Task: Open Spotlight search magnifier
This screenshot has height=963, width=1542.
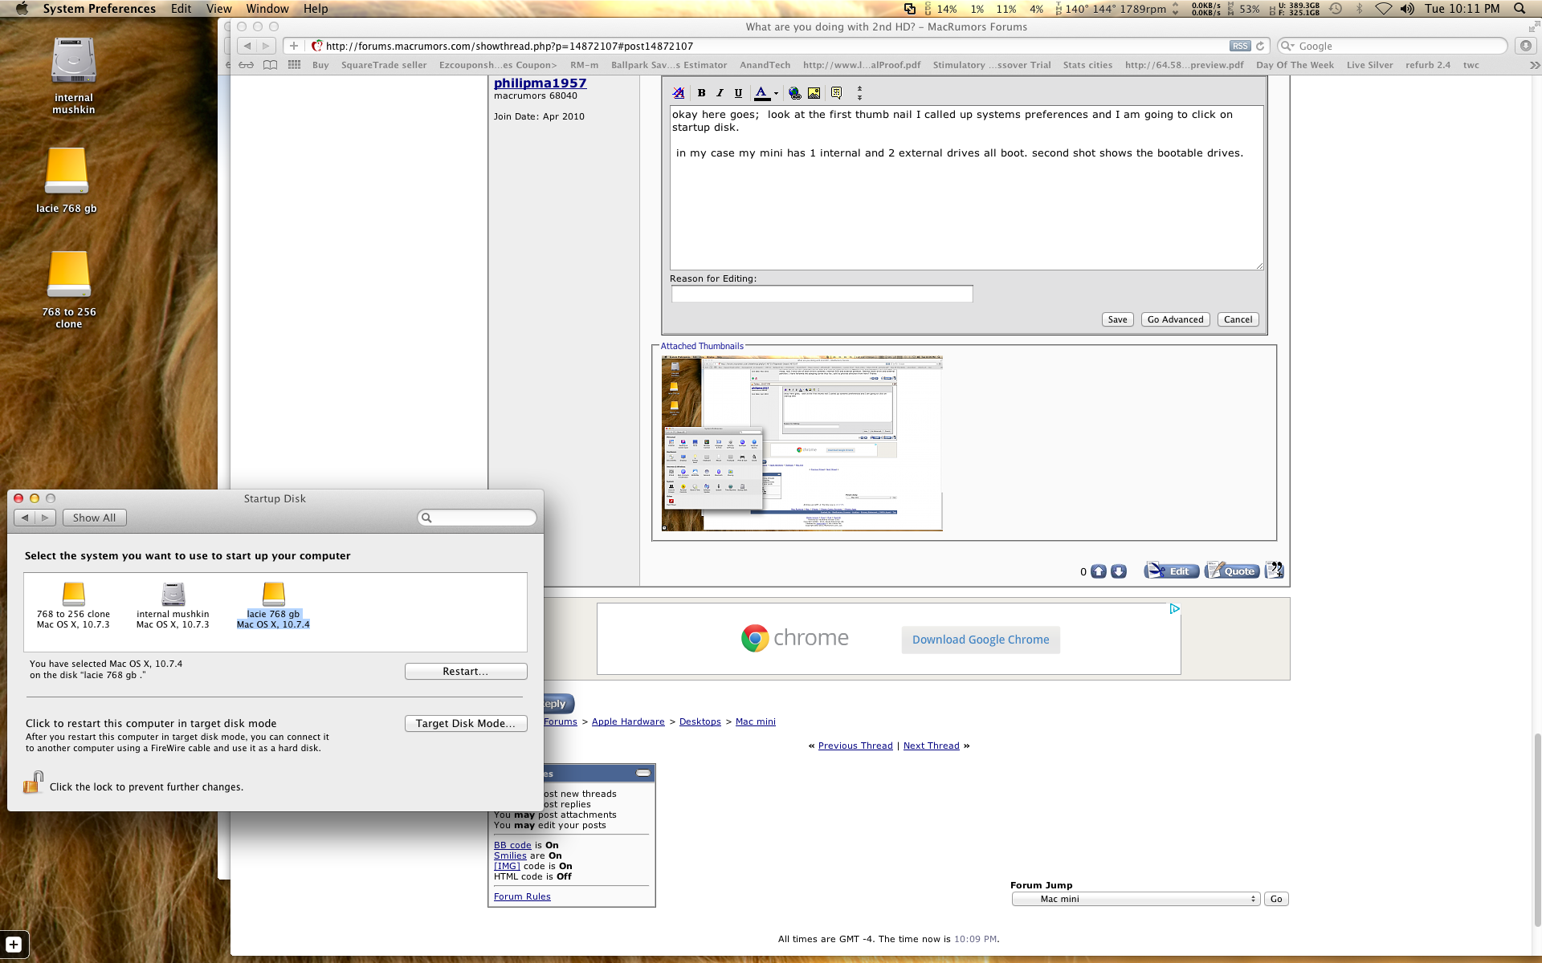Action: (1520, 9)
